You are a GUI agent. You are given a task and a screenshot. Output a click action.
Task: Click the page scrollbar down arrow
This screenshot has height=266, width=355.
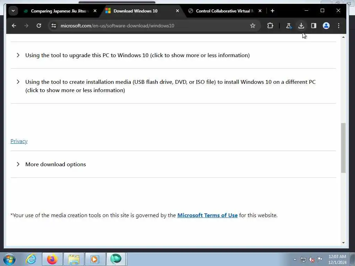[343, 243]
